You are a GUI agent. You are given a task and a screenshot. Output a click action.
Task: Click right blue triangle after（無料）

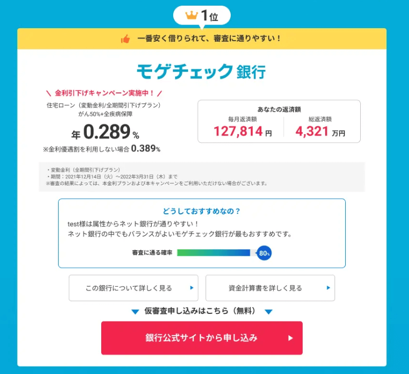[x=268, y=312]
